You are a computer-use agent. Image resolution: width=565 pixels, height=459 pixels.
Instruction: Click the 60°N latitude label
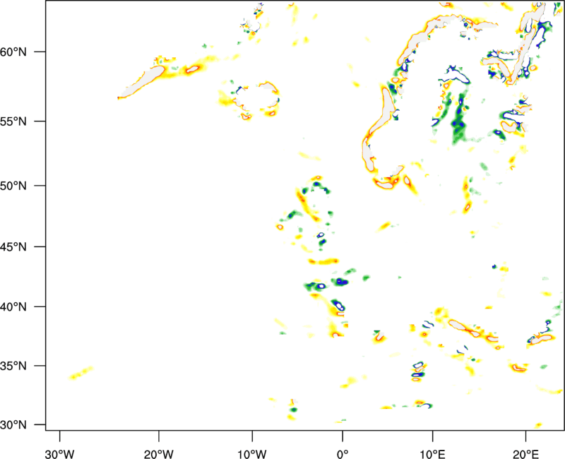pyautogui.click(x=13, y=52)
